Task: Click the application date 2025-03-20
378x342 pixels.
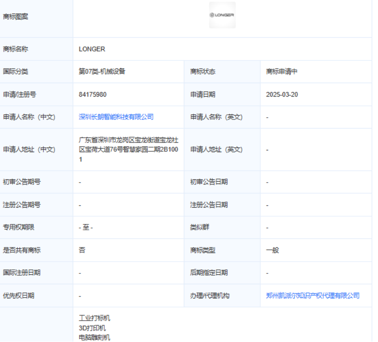Action: pyautogui.click(x=282, y=94)
